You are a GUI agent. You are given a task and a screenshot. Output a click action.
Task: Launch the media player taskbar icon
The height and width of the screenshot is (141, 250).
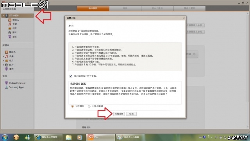[x=80, y=137]
